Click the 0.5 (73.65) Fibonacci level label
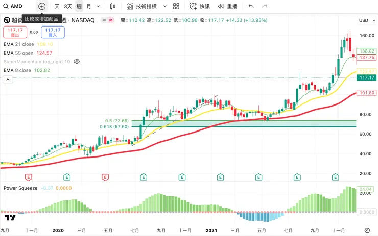This screenshot has height=236, width=378. (116, 121)
